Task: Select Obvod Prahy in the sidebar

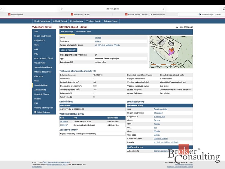Action: coord(44,63)
